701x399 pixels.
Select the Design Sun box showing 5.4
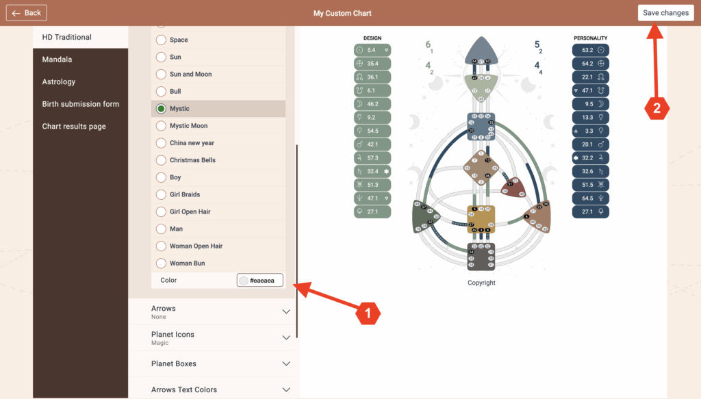pyautogui.click(x=372, y=50)
